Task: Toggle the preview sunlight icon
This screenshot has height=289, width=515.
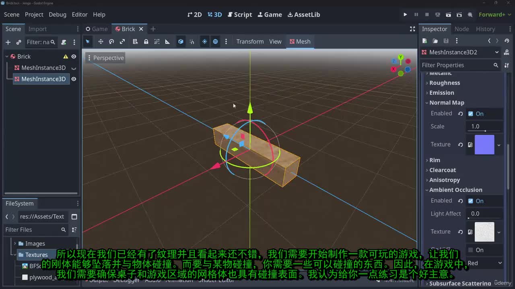Action: [x=205, y=41]
